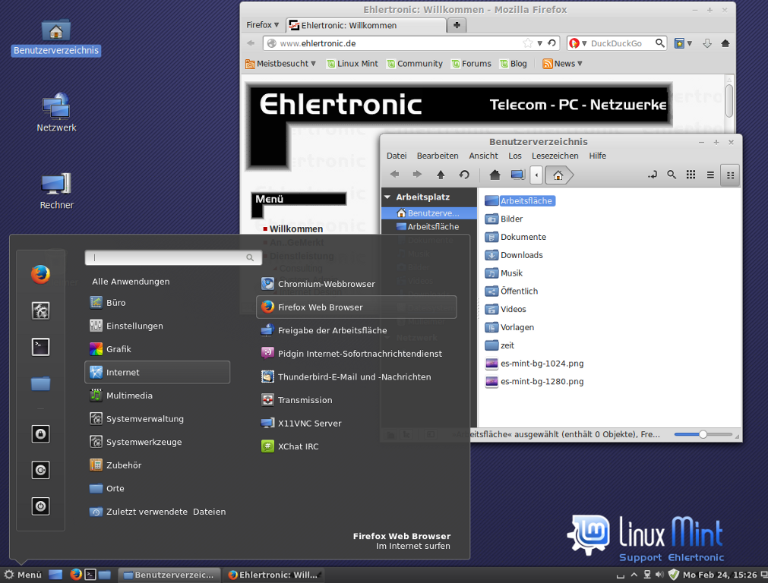This screenshot has height=583, width=768.
Task: Open the Meistbesucht bookmarks dropdown
Action: tap(280, 64)
